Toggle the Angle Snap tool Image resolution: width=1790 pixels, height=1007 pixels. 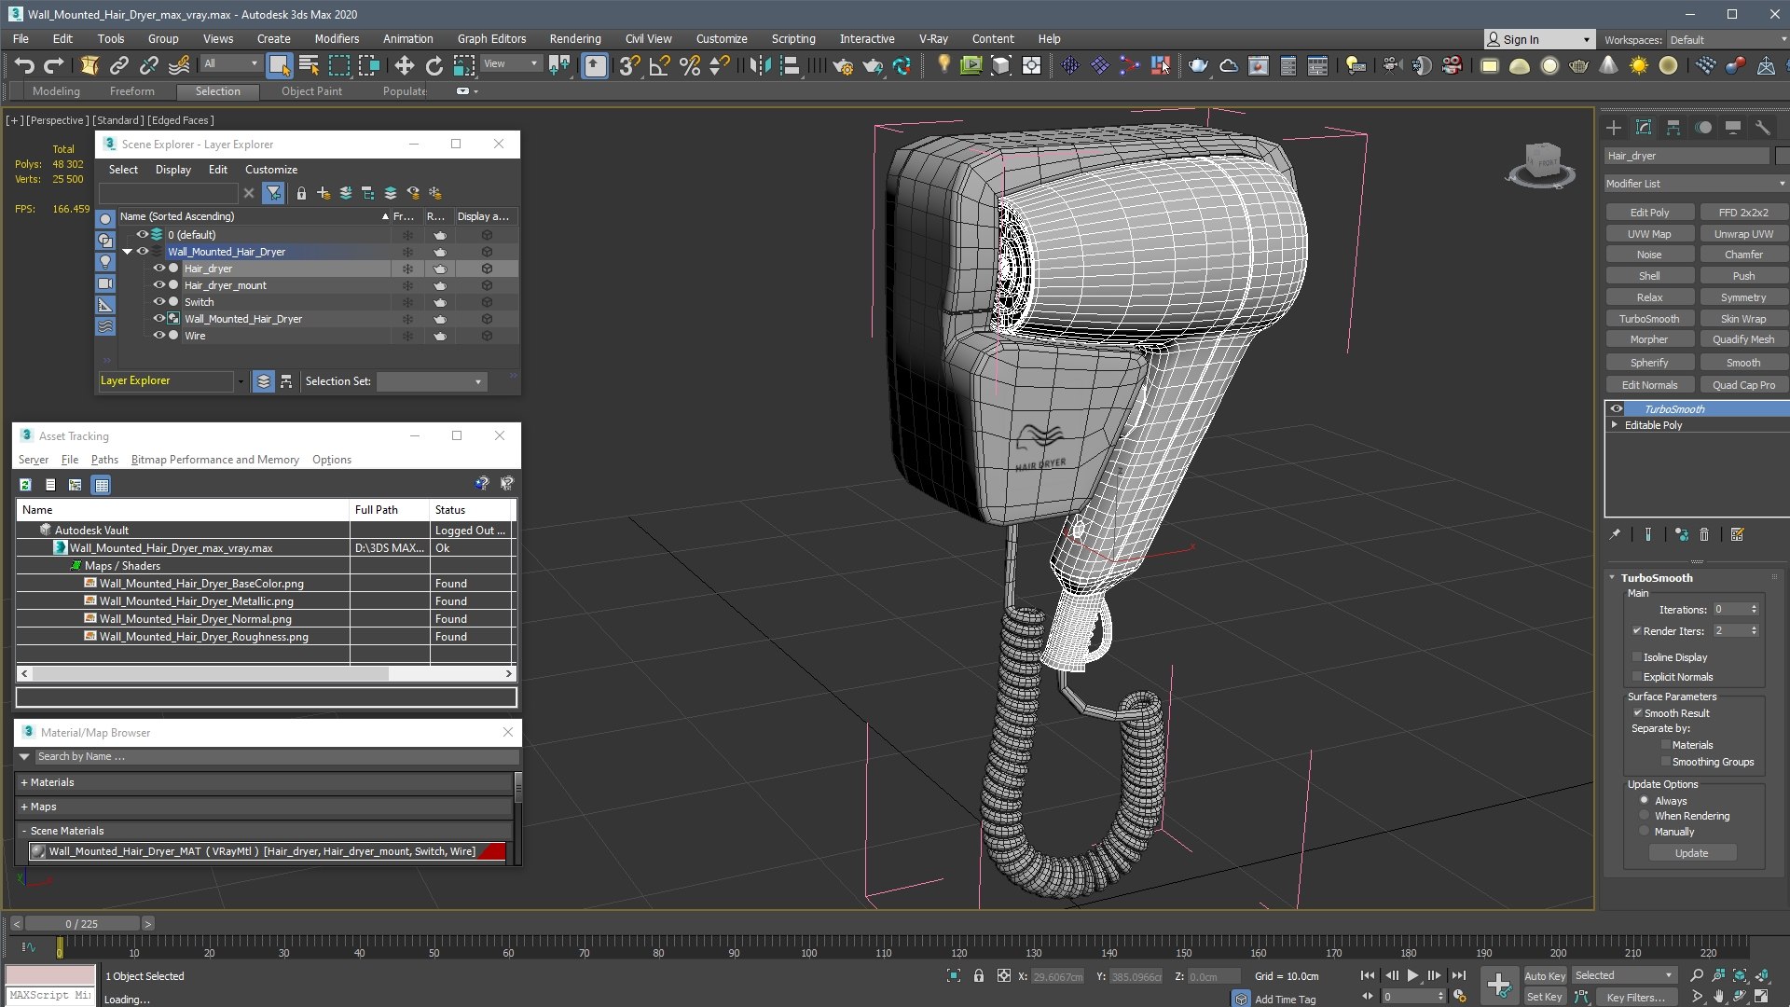tap(659, 65)
